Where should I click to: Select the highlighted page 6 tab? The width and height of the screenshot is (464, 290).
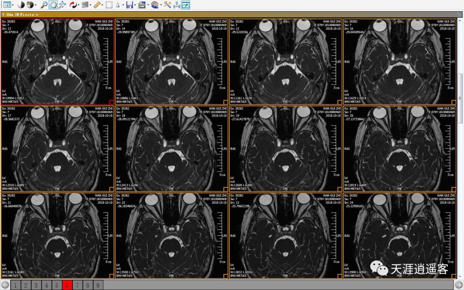pos(67,285)
